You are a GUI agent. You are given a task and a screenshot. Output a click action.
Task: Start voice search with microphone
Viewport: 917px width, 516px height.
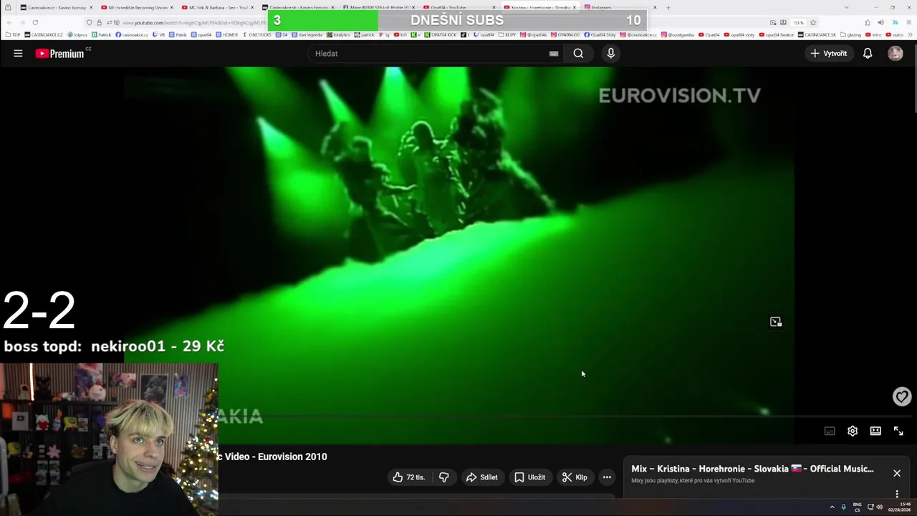point(610,53)
